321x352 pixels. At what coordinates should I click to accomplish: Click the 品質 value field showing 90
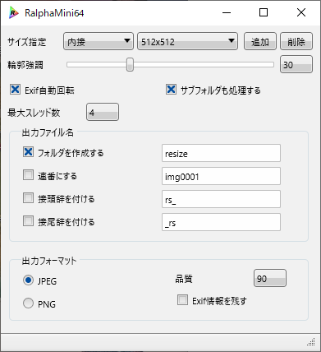click(x=270, y=278)
